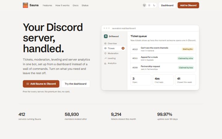Click the 412 servers running Sauna stat
The height and width of the screenshot is (139, 222).
[x=30, y=116]
